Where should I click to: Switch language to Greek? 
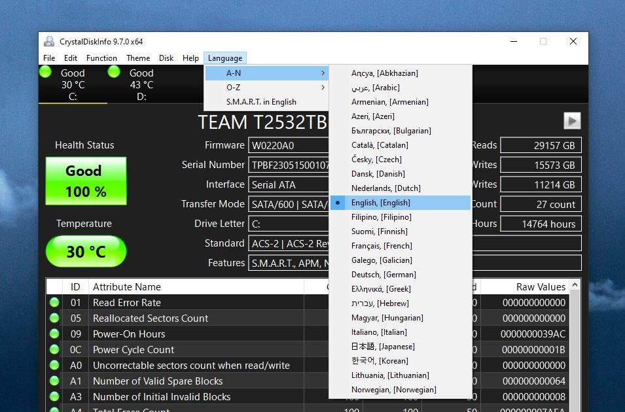401,288
